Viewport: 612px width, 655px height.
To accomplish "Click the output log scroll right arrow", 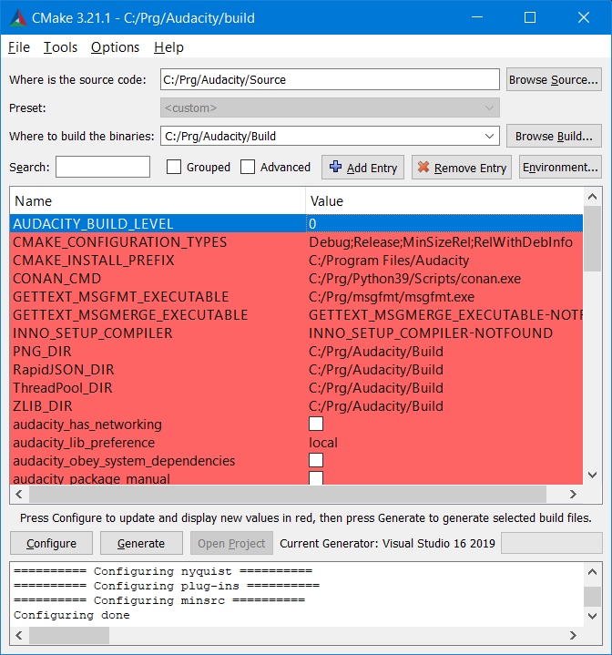I will [573, 635].
